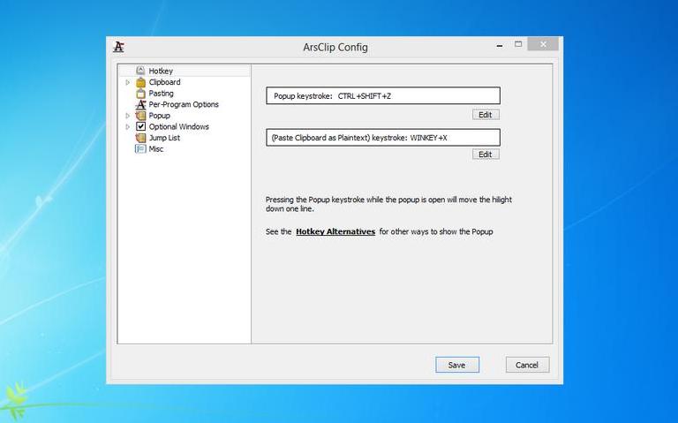The image size is (678, 423).
Task: Click the Misc list icon
Action: (140, 148)
